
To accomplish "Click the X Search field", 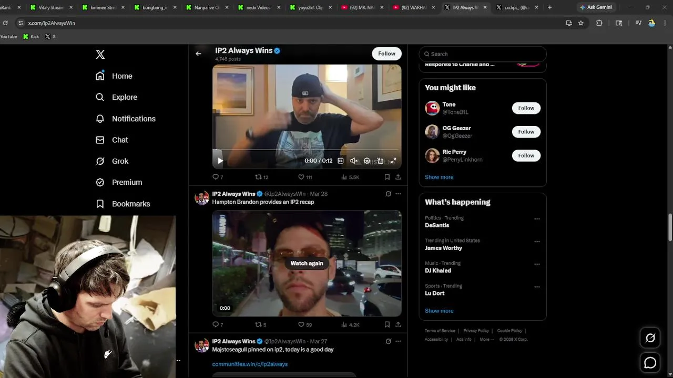I will [483, 54].
